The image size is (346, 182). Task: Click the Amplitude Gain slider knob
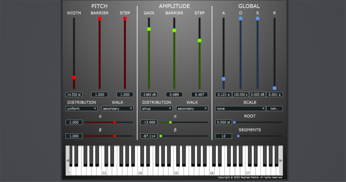pyautogui.click(x=149, y=29)
